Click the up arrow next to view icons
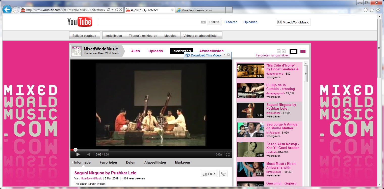The height and width of the screenshot is (189, 384). point(279,51)
